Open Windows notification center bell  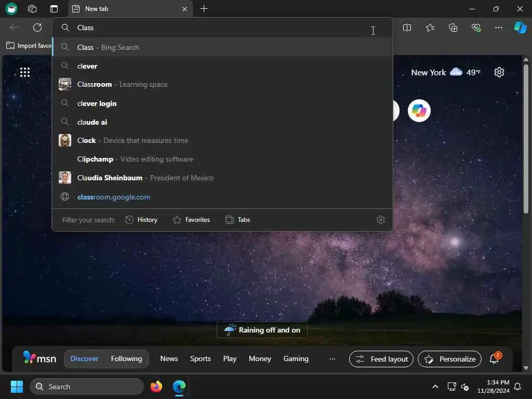click(518, 387)
